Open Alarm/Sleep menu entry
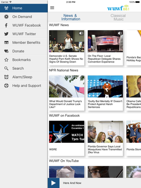Image resolution: width=141 pixels, height=188 pixels. [24, 77]
